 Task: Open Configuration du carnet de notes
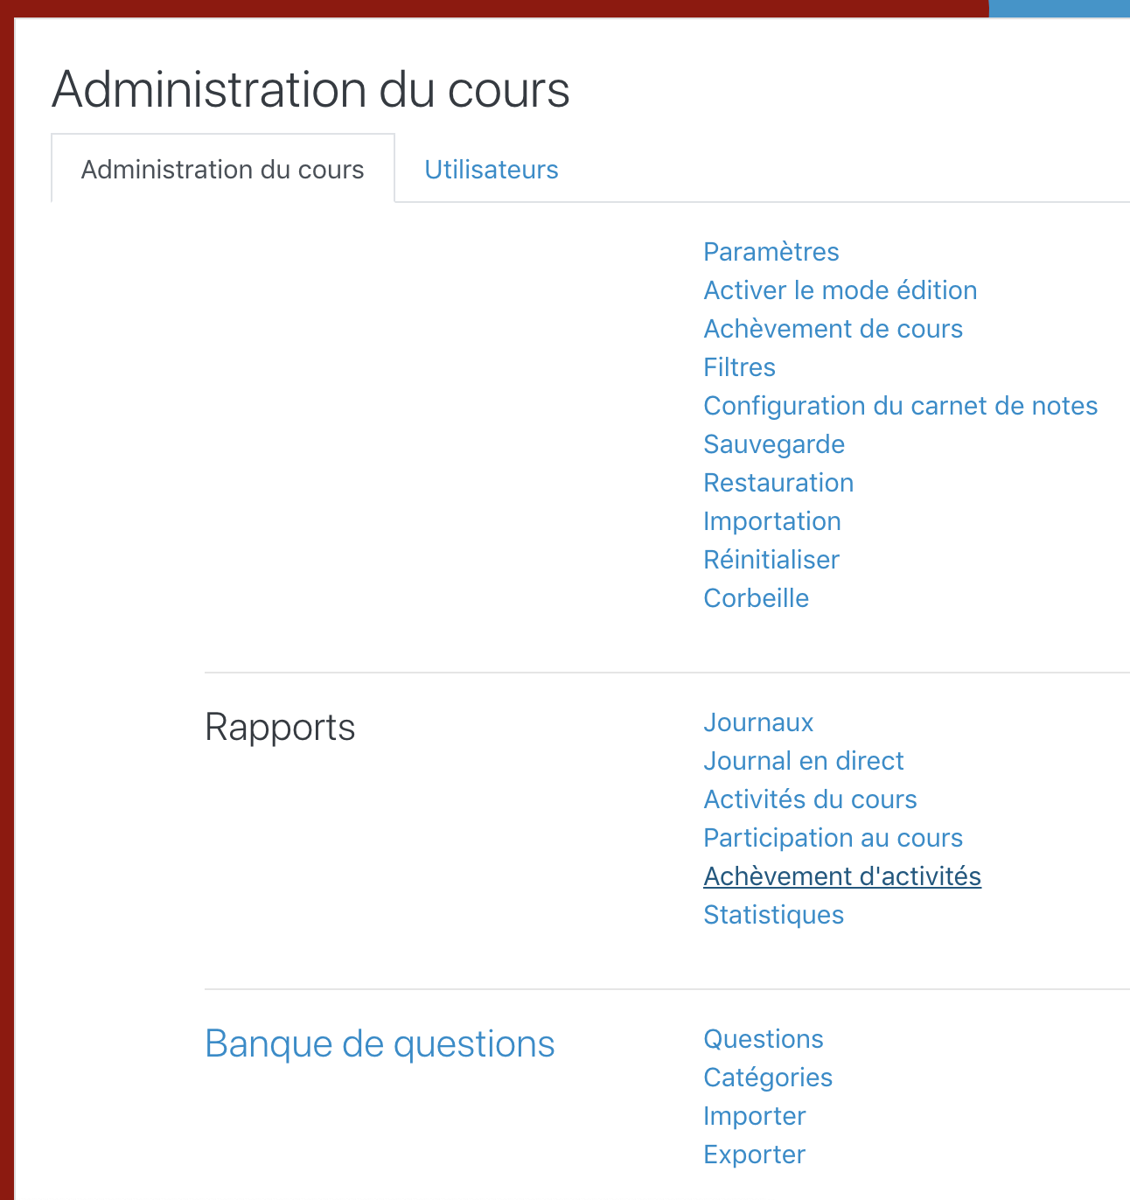click(900, 406)
